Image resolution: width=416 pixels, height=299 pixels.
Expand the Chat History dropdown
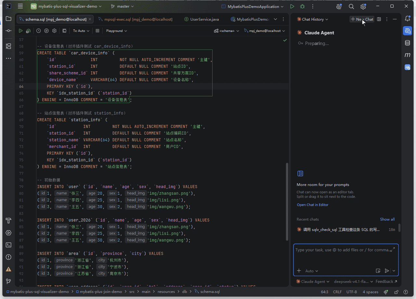coord(312,19)
